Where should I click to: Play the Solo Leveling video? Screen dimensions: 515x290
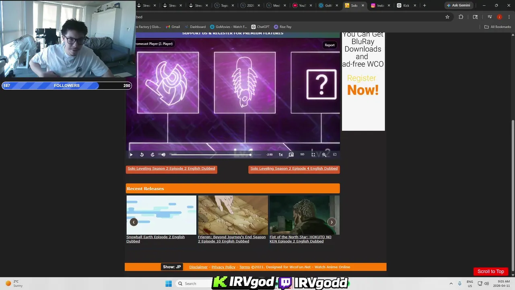131,155
